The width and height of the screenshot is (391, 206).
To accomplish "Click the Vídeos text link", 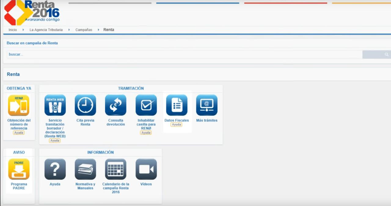I will 146,184.
